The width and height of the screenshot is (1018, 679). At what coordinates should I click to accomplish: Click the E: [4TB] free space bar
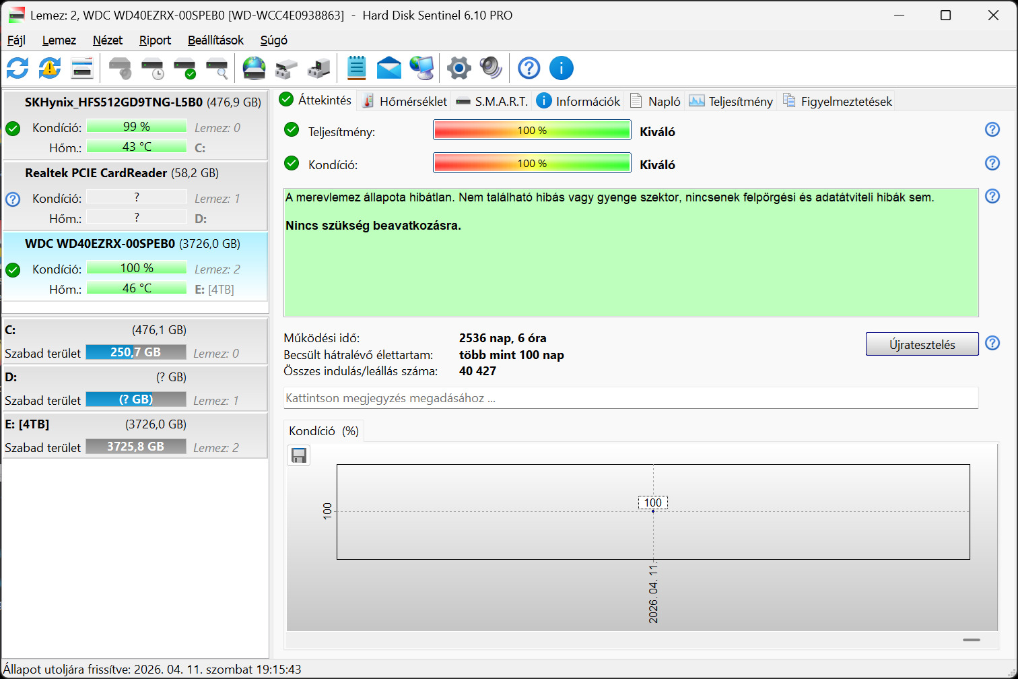pos(136,447)
